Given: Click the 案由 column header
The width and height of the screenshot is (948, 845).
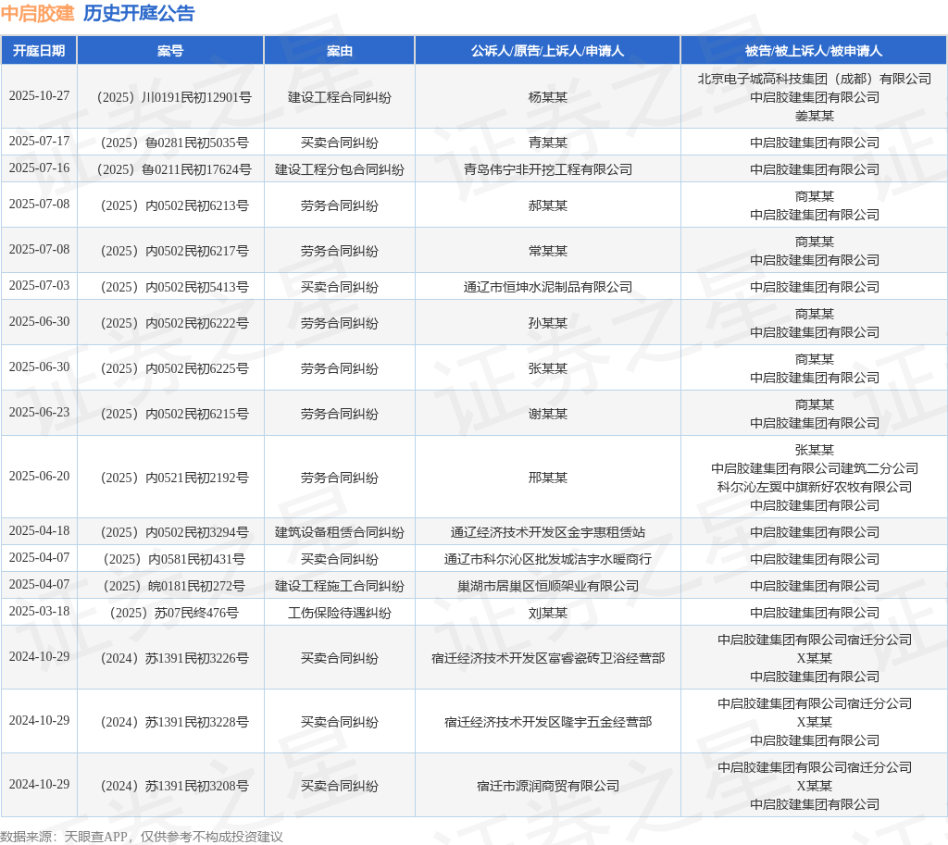Looking at the screenshot, I should [x=339, y=51].
